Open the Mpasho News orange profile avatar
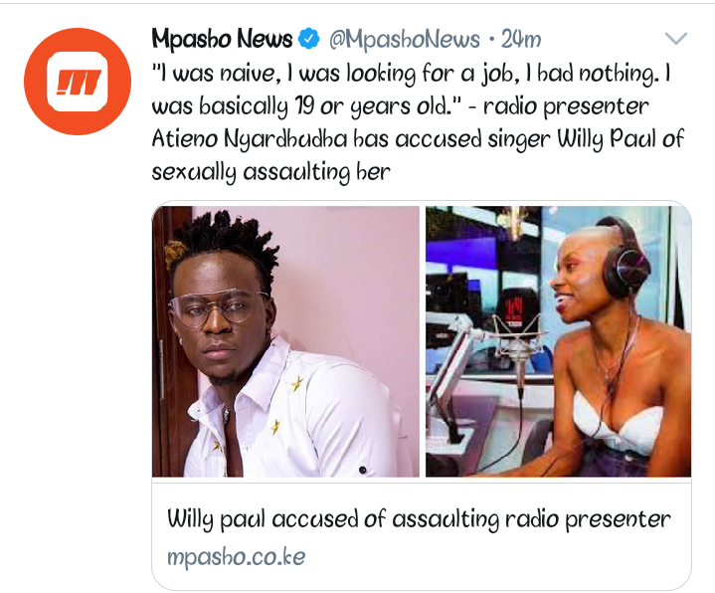715x593 pixels. pyautogui.click(x=78, y=82)
